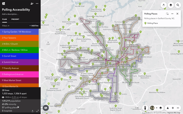Select line 1 Spring Garden / W Wendover
This screenshot has height=114, width=183.
19,32
